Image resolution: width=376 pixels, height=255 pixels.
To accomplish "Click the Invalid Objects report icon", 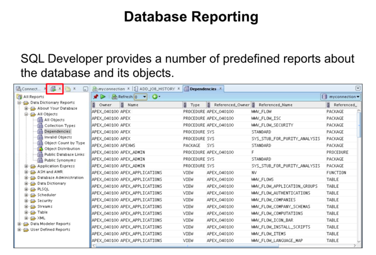I will click(x=40, y=137).
